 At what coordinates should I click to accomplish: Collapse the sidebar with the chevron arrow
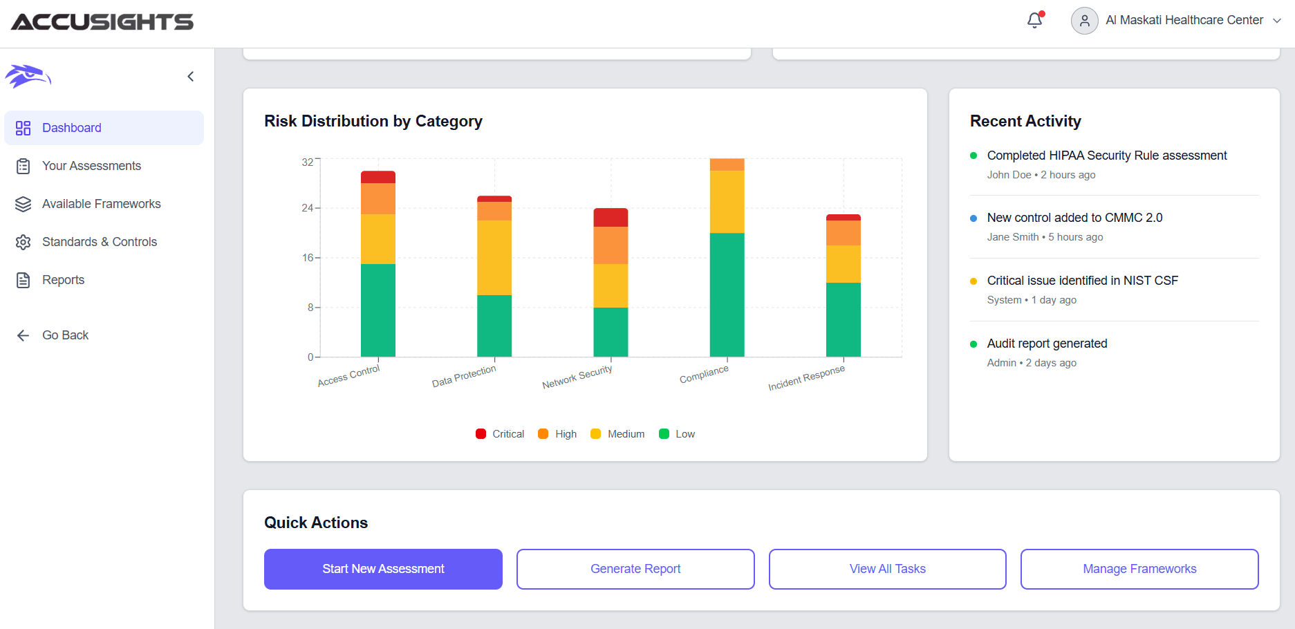pos(191,76)
